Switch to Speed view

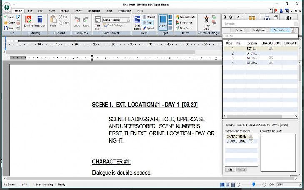(x=148, y=28)
